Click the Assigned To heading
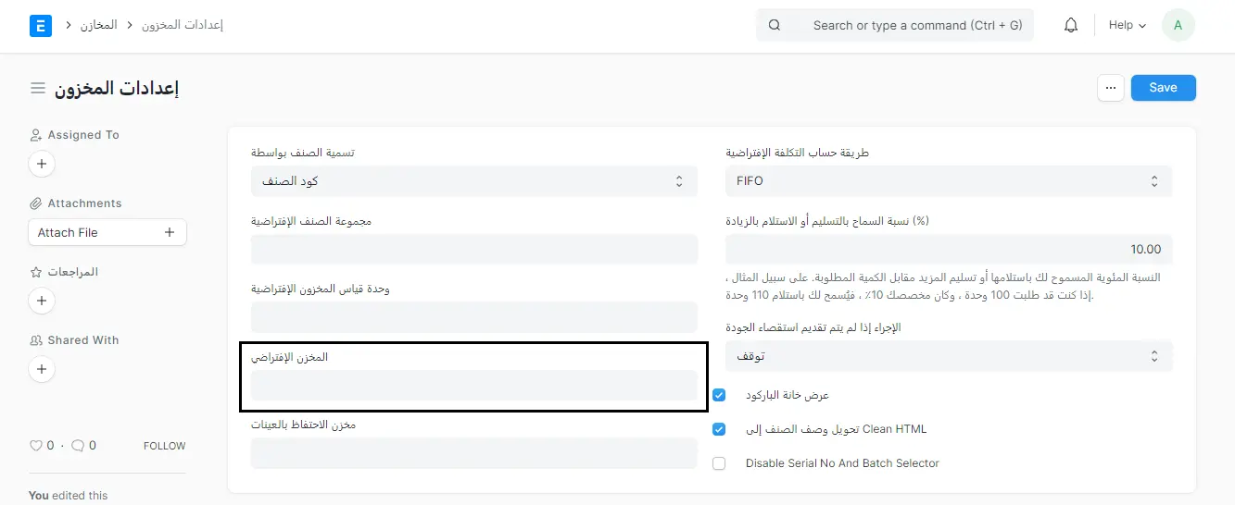 [83, 135]
